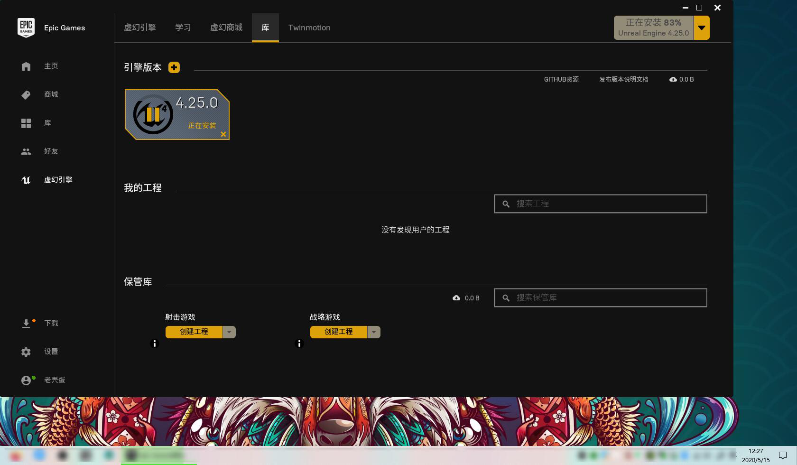Viewport: 797px width, 465px height.
Task: Click the 搜索工程 search field
Action: [600, 204]
